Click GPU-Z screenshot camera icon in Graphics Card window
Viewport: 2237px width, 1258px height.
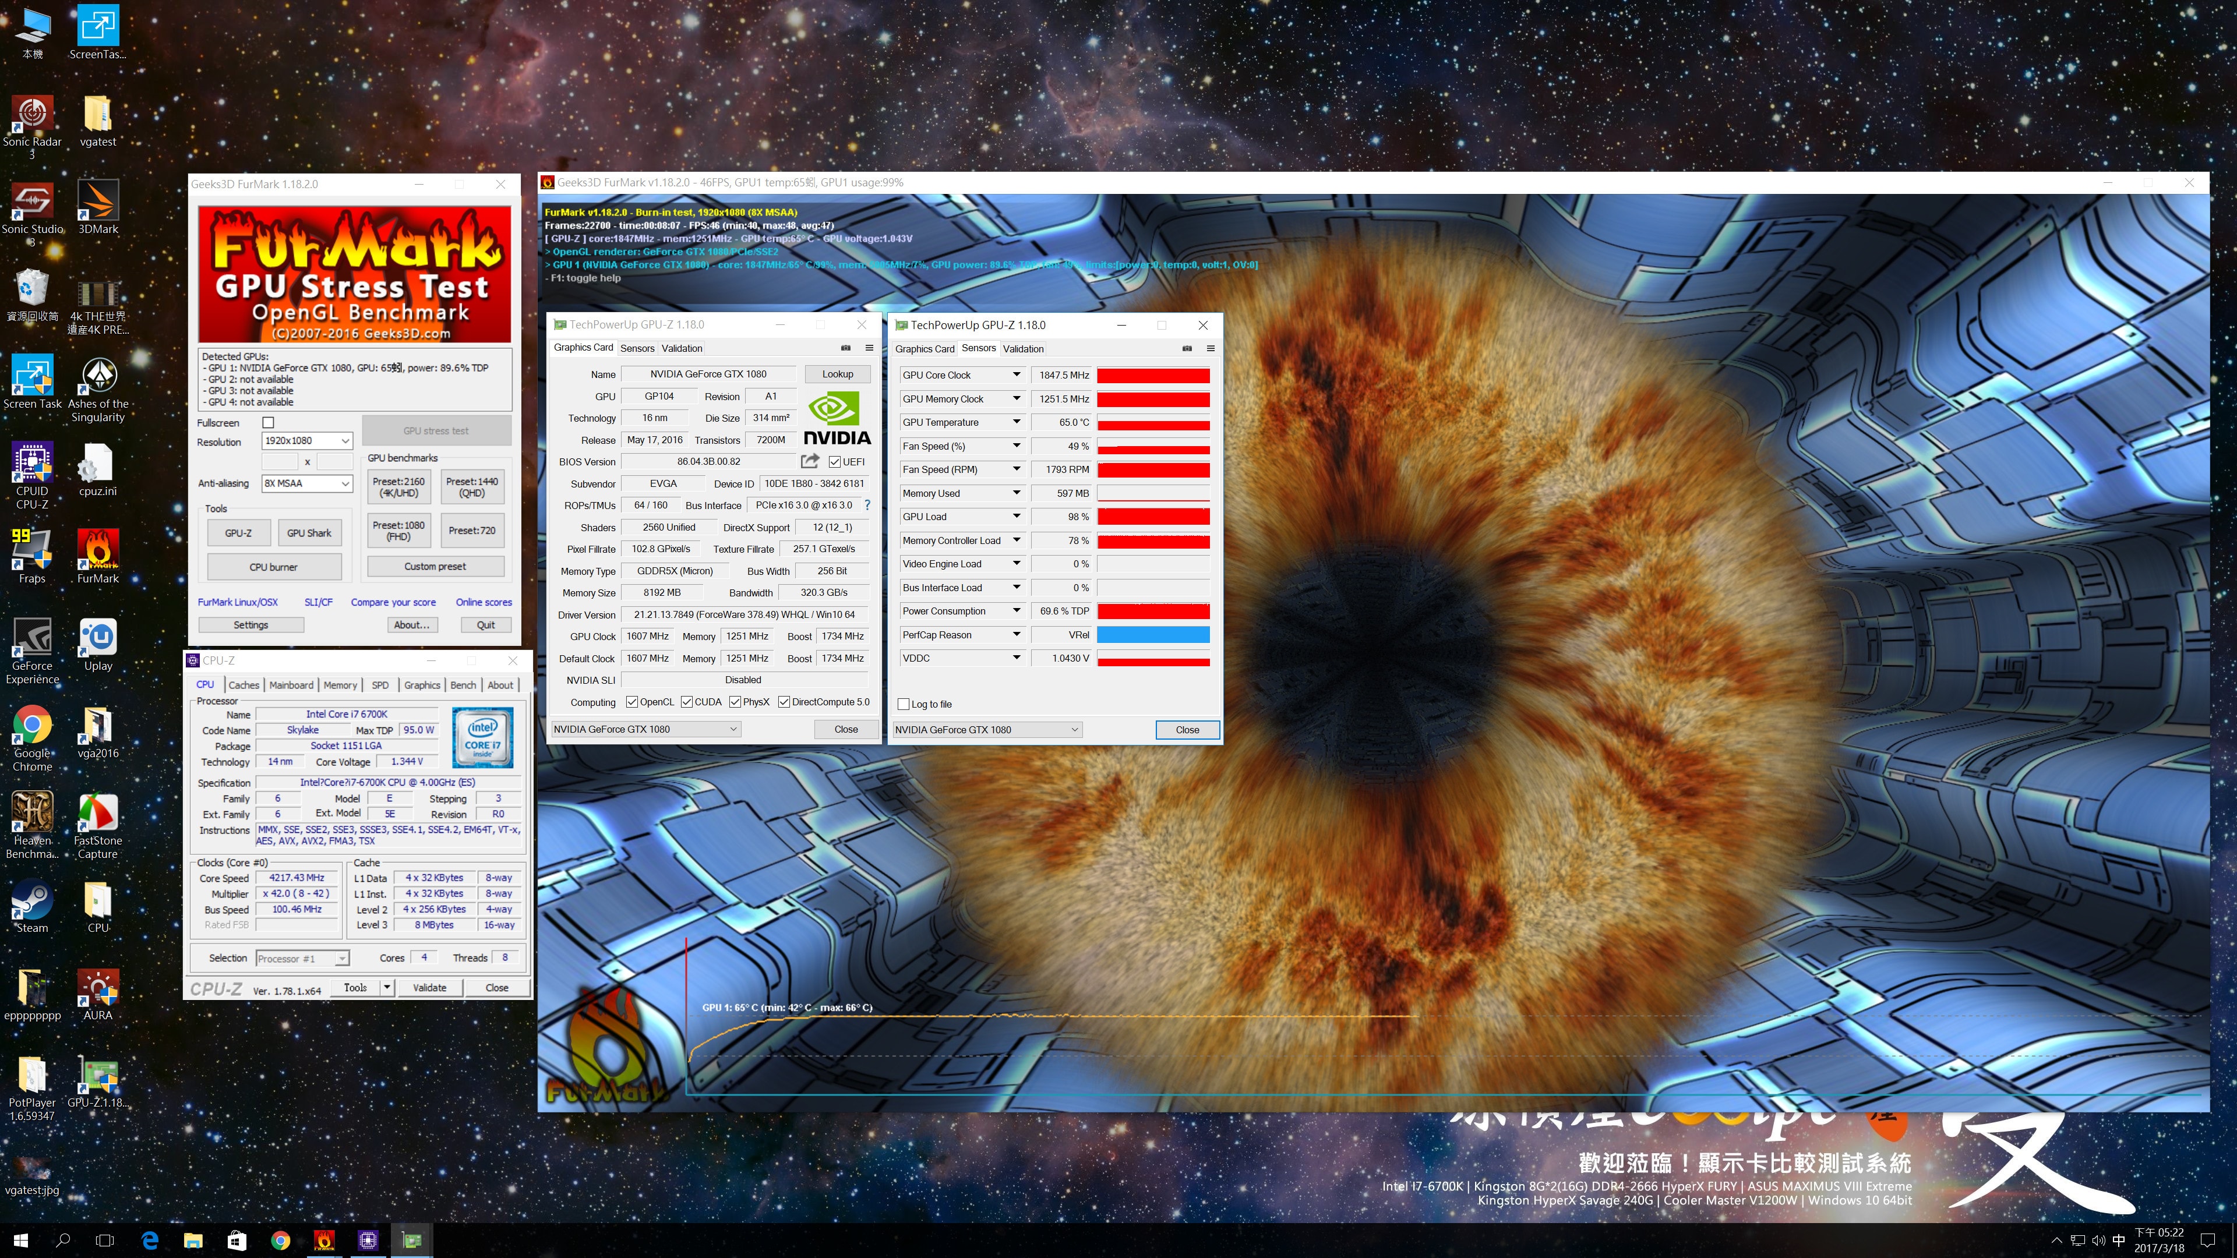[x=846, y=348]
